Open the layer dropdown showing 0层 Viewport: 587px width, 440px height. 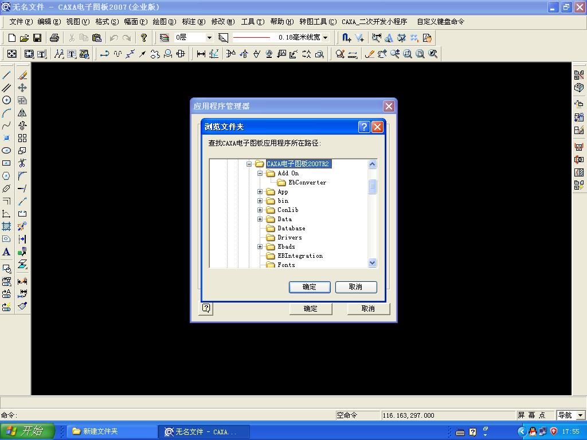209,37
